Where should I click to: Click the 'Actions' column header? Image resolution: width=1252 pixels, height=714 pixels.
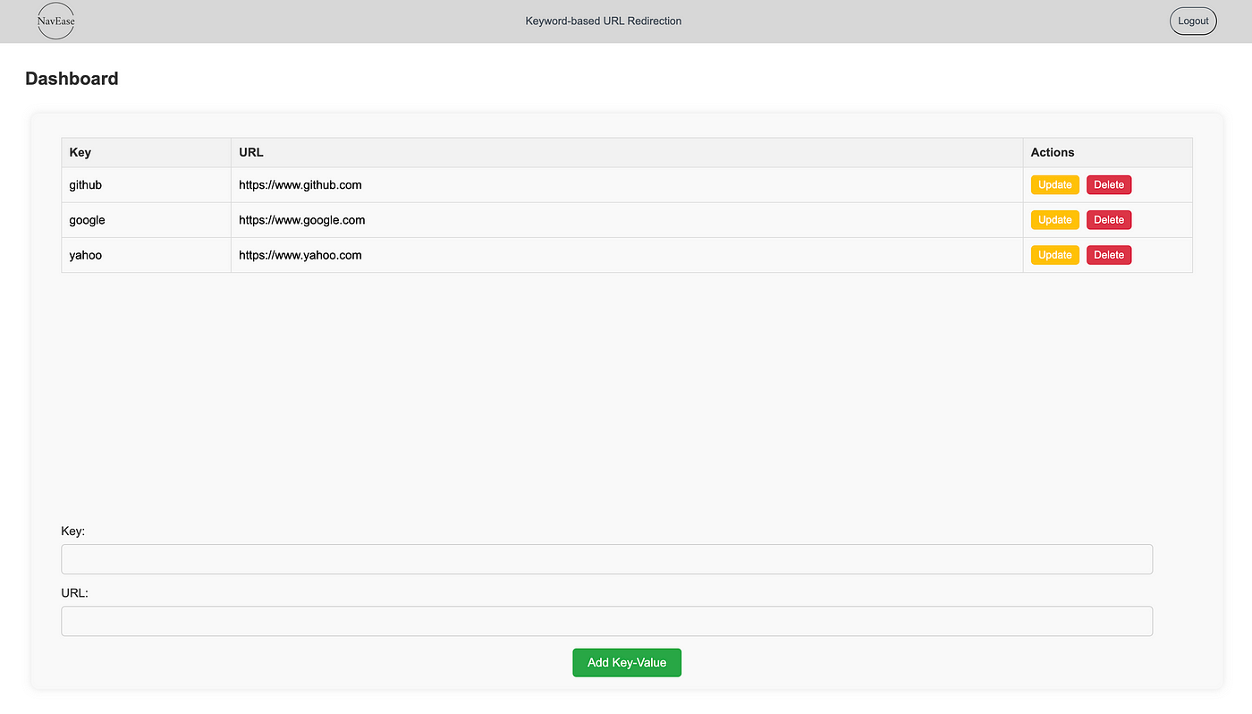click(1108, 152)
